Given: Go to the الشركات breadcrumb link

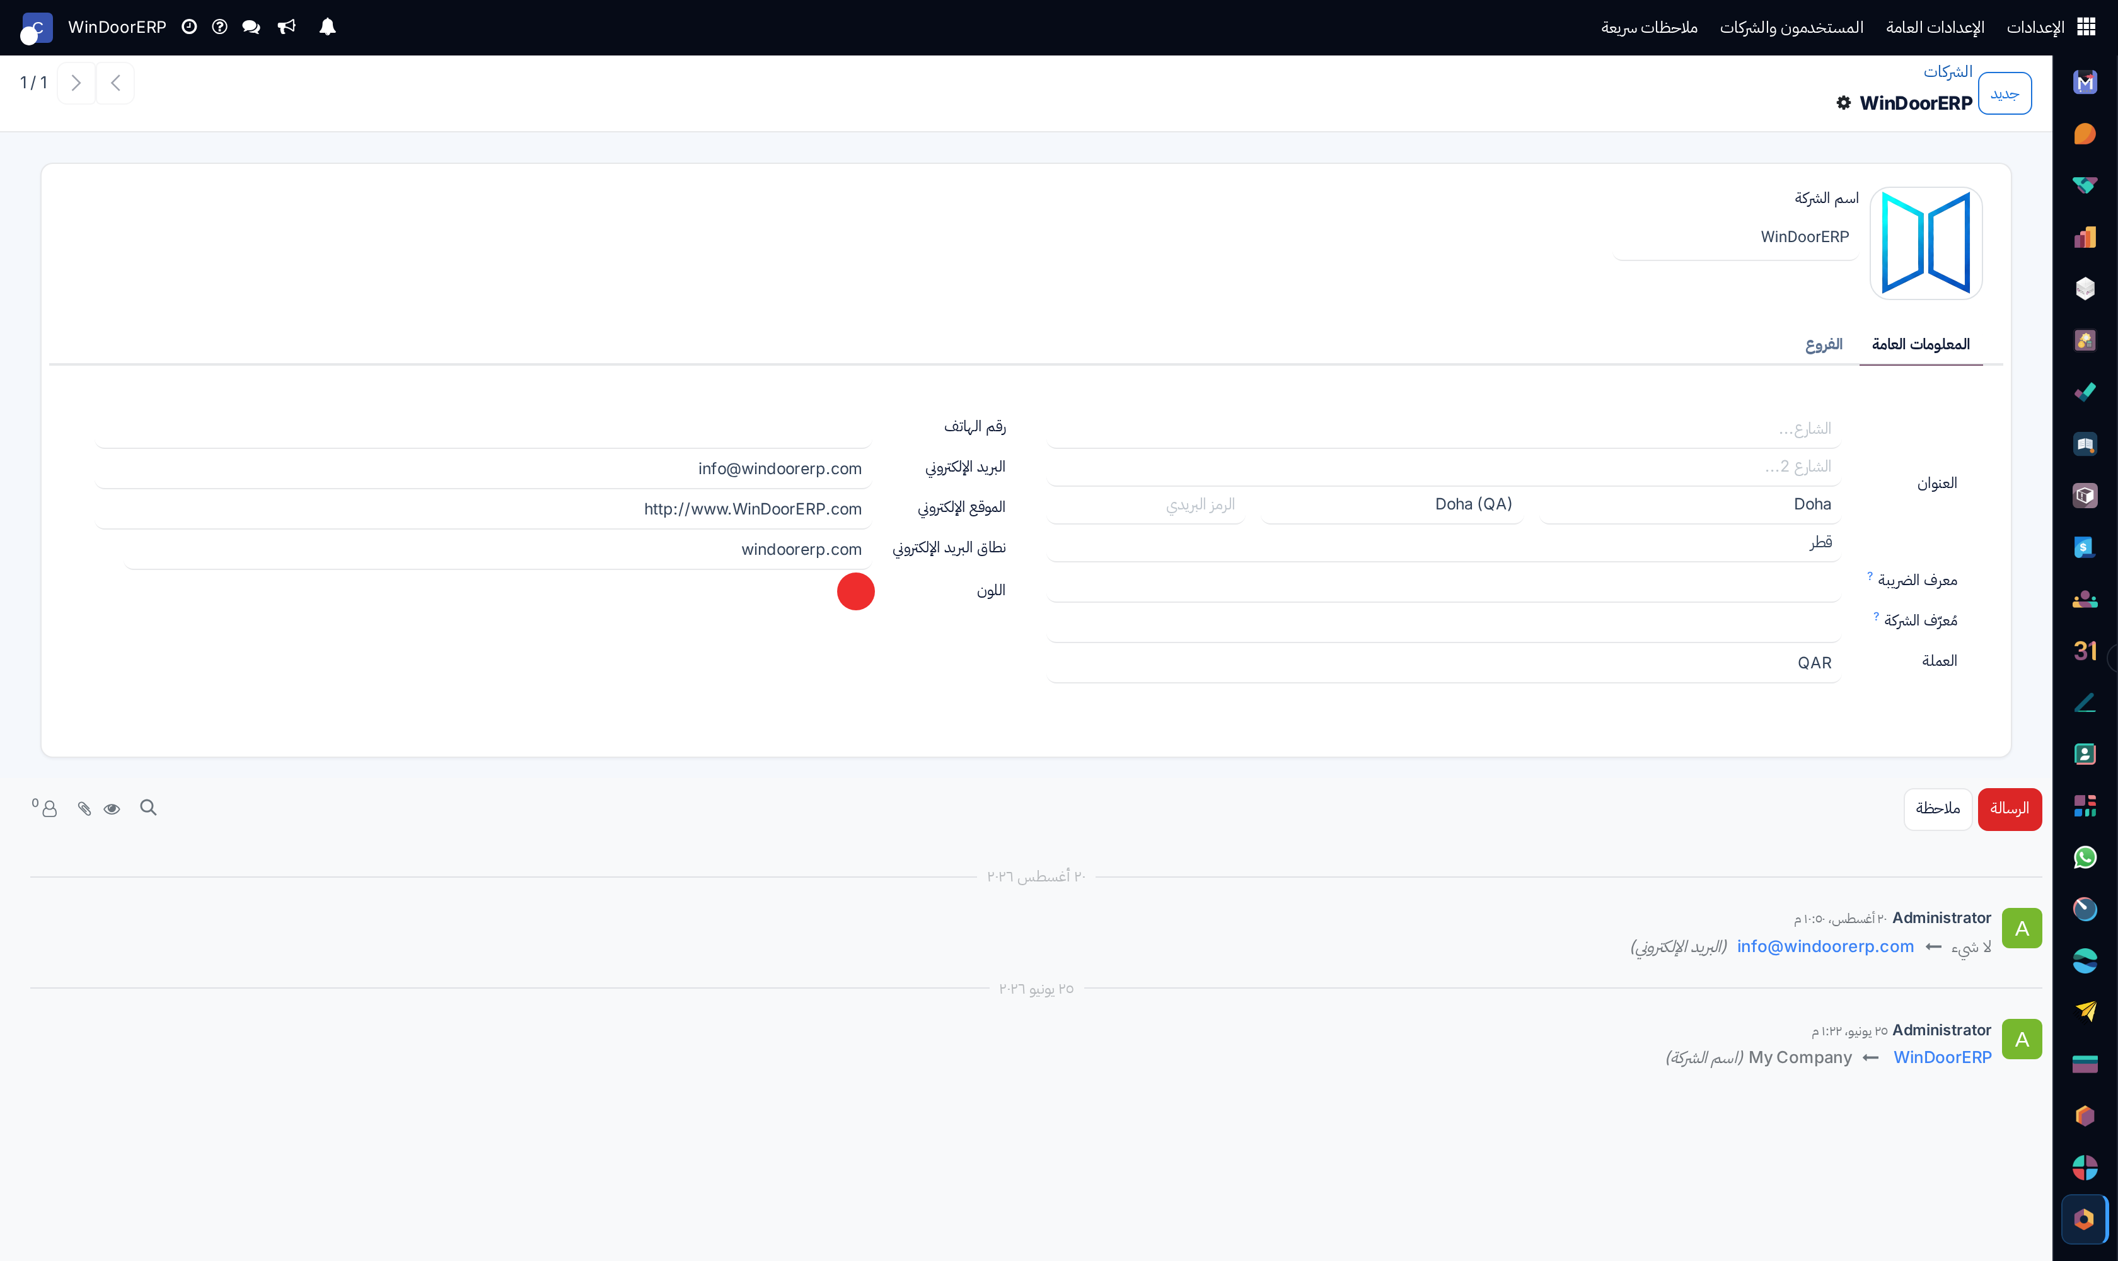Looking at the screenshot, I should 1947,71.
